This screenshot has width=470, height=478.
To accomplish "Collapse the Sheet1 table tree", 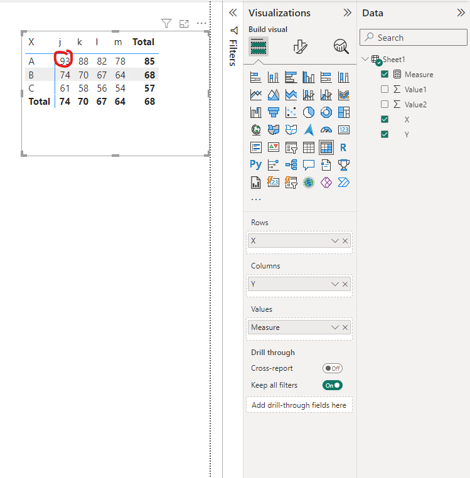I will point(365,59).
